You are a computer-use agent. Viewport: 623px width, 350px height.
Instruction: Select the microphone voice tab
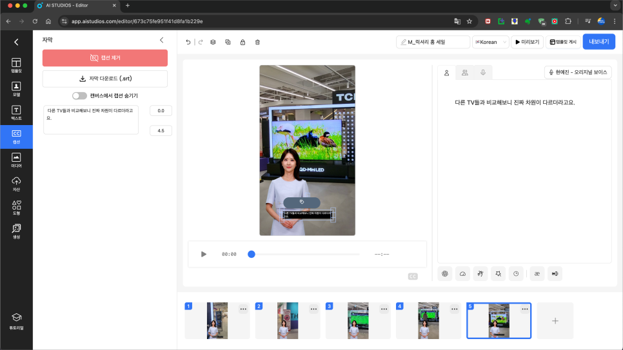[483, 73]
